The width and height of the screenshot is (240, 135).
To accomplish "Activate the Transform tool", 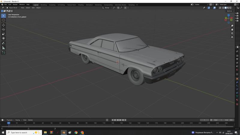I will pyautogui.click(x=3, y=38).
